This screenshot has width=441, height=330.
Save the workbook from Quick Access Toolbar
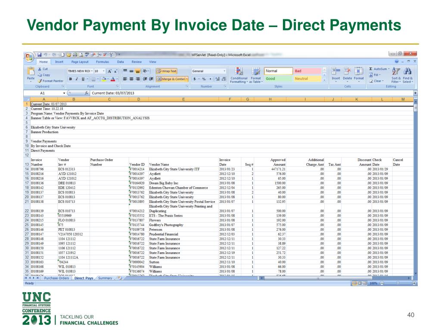pos(40,55)
